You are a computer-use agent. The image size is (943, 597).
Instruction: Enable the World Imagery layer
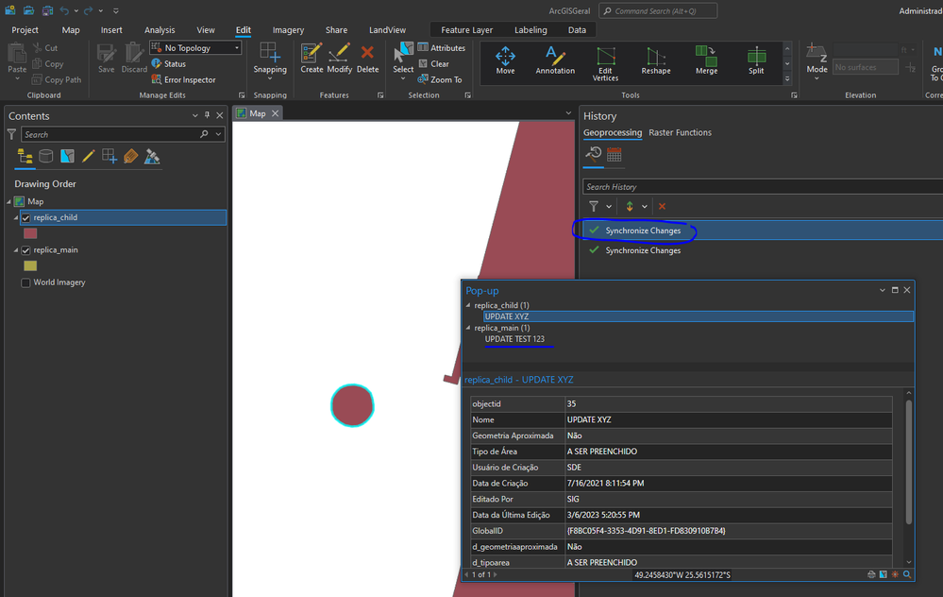coord(26,282)
